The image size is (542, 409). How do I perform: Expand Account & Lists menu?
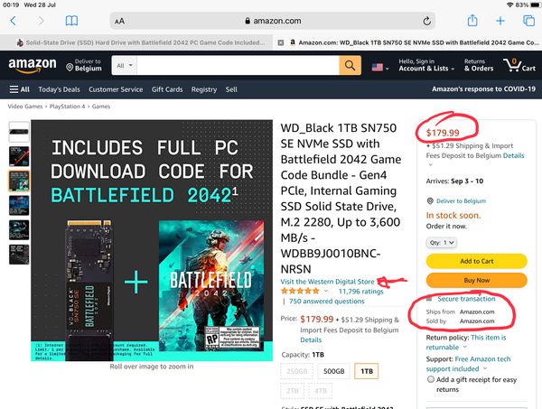click(x=426, y=65)
